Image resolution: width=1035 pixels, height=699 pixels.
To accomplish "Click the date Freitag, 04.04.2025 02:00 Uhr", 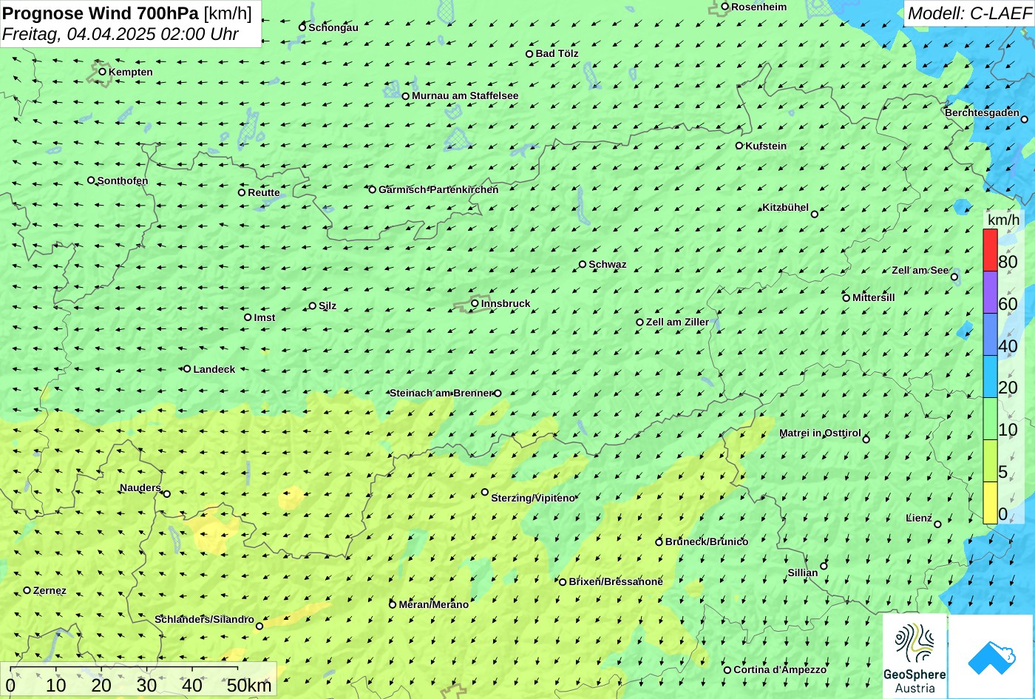I will pyautogui.click(x=121, y=34).
